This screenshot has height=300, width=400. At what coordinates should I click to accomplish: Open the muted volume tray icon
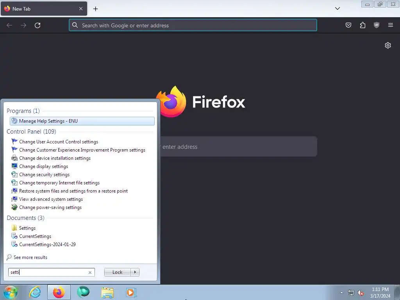[361, 293]
